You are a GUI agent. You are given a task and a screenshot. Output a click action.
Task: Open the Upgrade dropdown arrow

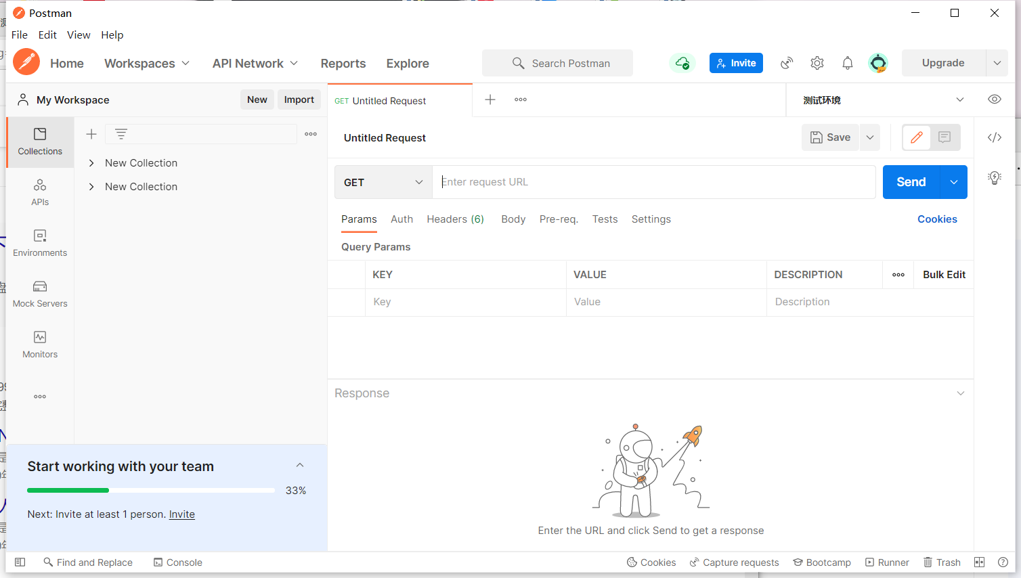997,63
